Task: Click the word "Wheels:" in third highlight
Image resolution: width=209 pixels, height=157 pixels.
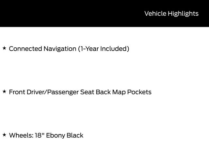Action: 21,135
